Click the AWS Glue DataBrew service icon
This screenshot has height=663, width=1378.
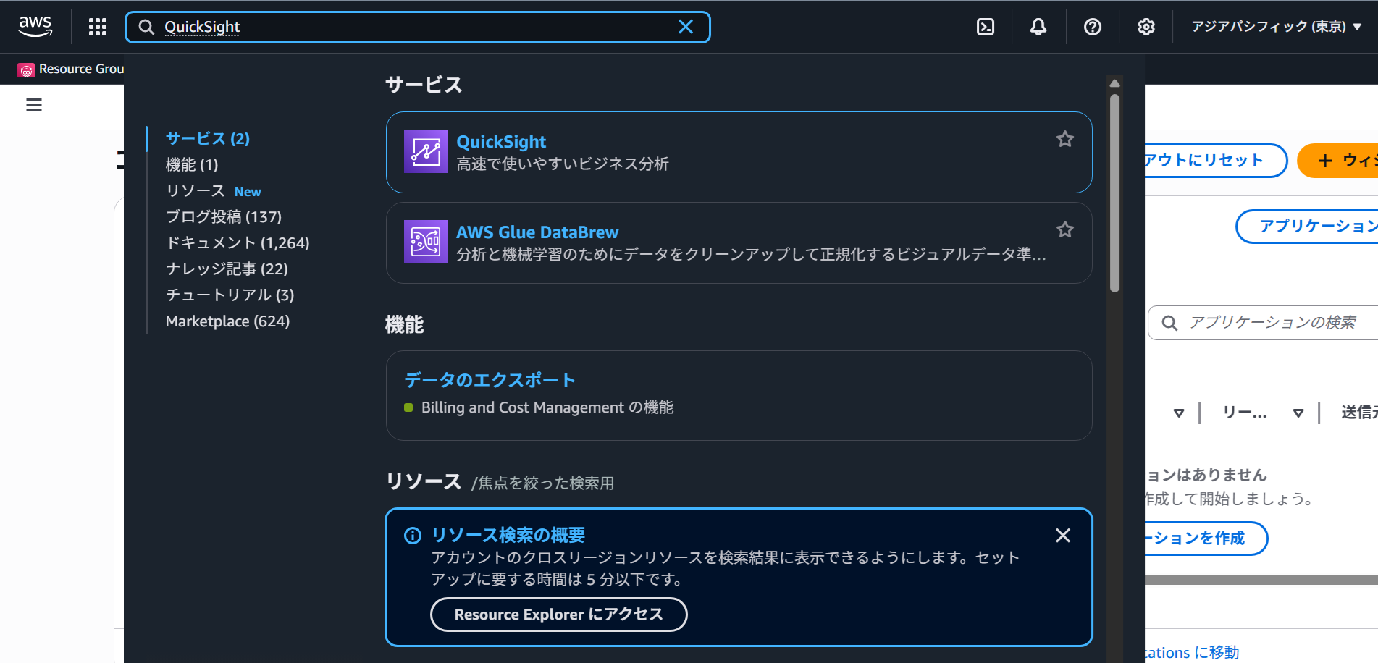pyautogui.click(x=425, y=242)
